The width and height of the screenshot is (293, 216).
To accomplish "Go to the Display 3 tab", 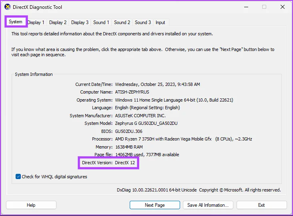I will pyautogui.click(x=80, y=22).
